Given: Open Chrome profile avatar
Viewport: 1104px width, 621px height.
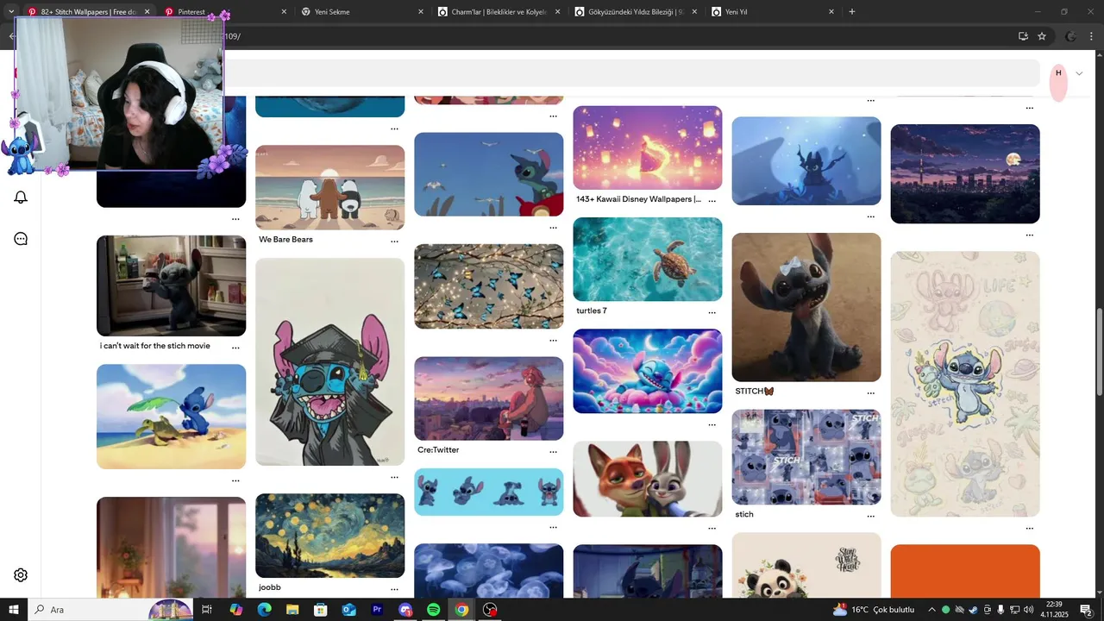Looking at the screenshot, I should pos(1070,36).
